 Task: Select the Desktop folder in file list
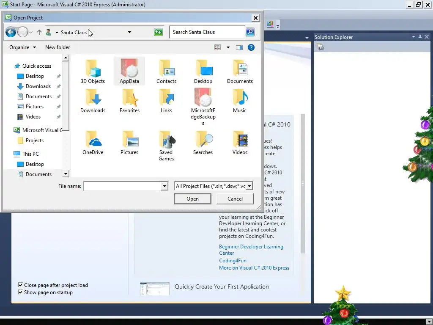click(203, 71)
